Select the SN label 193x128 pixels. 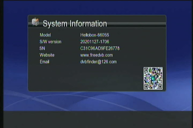(x=42, y=48)
